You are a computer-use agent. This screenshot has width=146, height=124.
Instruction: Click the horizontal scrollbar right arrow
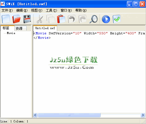coord(143,115)
